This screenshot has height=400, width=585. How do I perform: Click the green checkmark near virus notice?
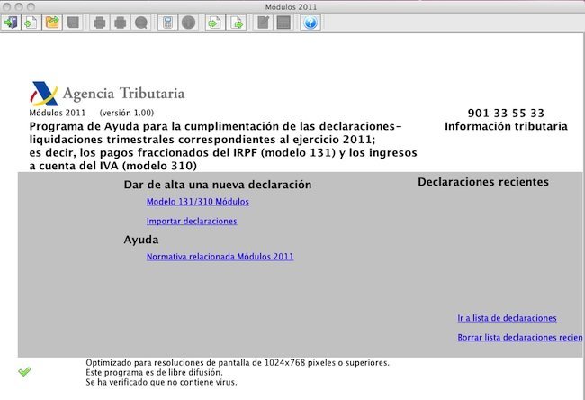tap(24, 371)
